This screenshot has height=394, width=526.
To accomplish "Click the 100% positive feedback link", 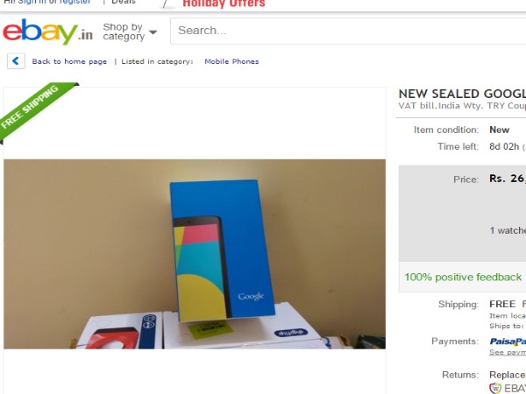I will (463, 277).
